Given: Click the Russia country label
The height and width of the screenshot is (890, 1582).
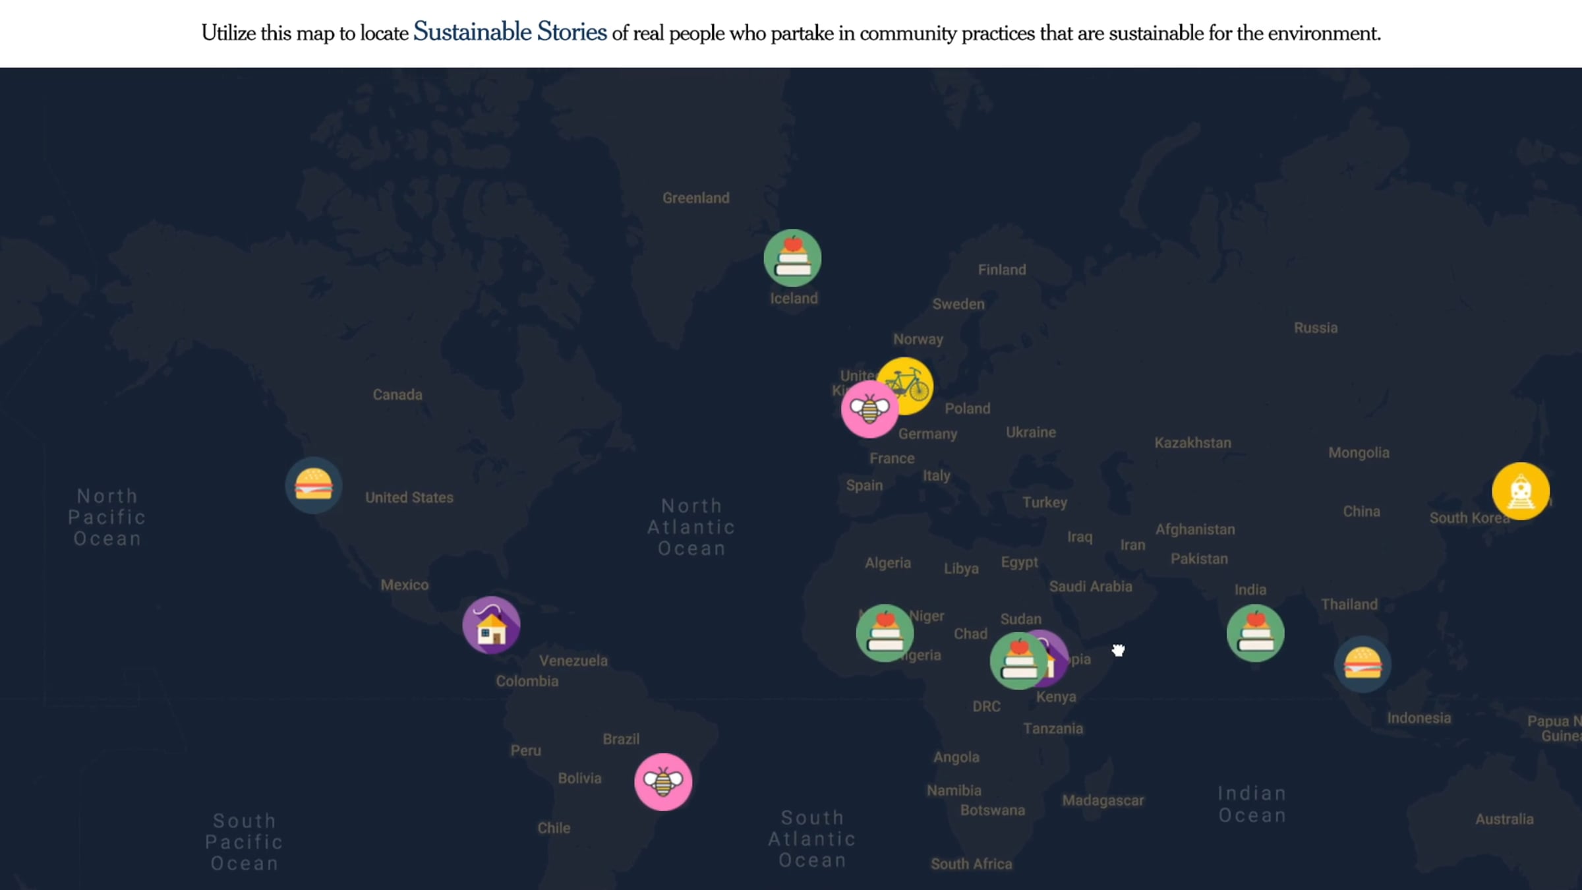Looking at the screenshot, I should [1316, 328].
